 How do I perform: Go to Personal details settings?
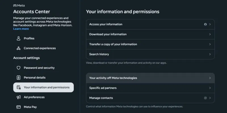(35, 78)
